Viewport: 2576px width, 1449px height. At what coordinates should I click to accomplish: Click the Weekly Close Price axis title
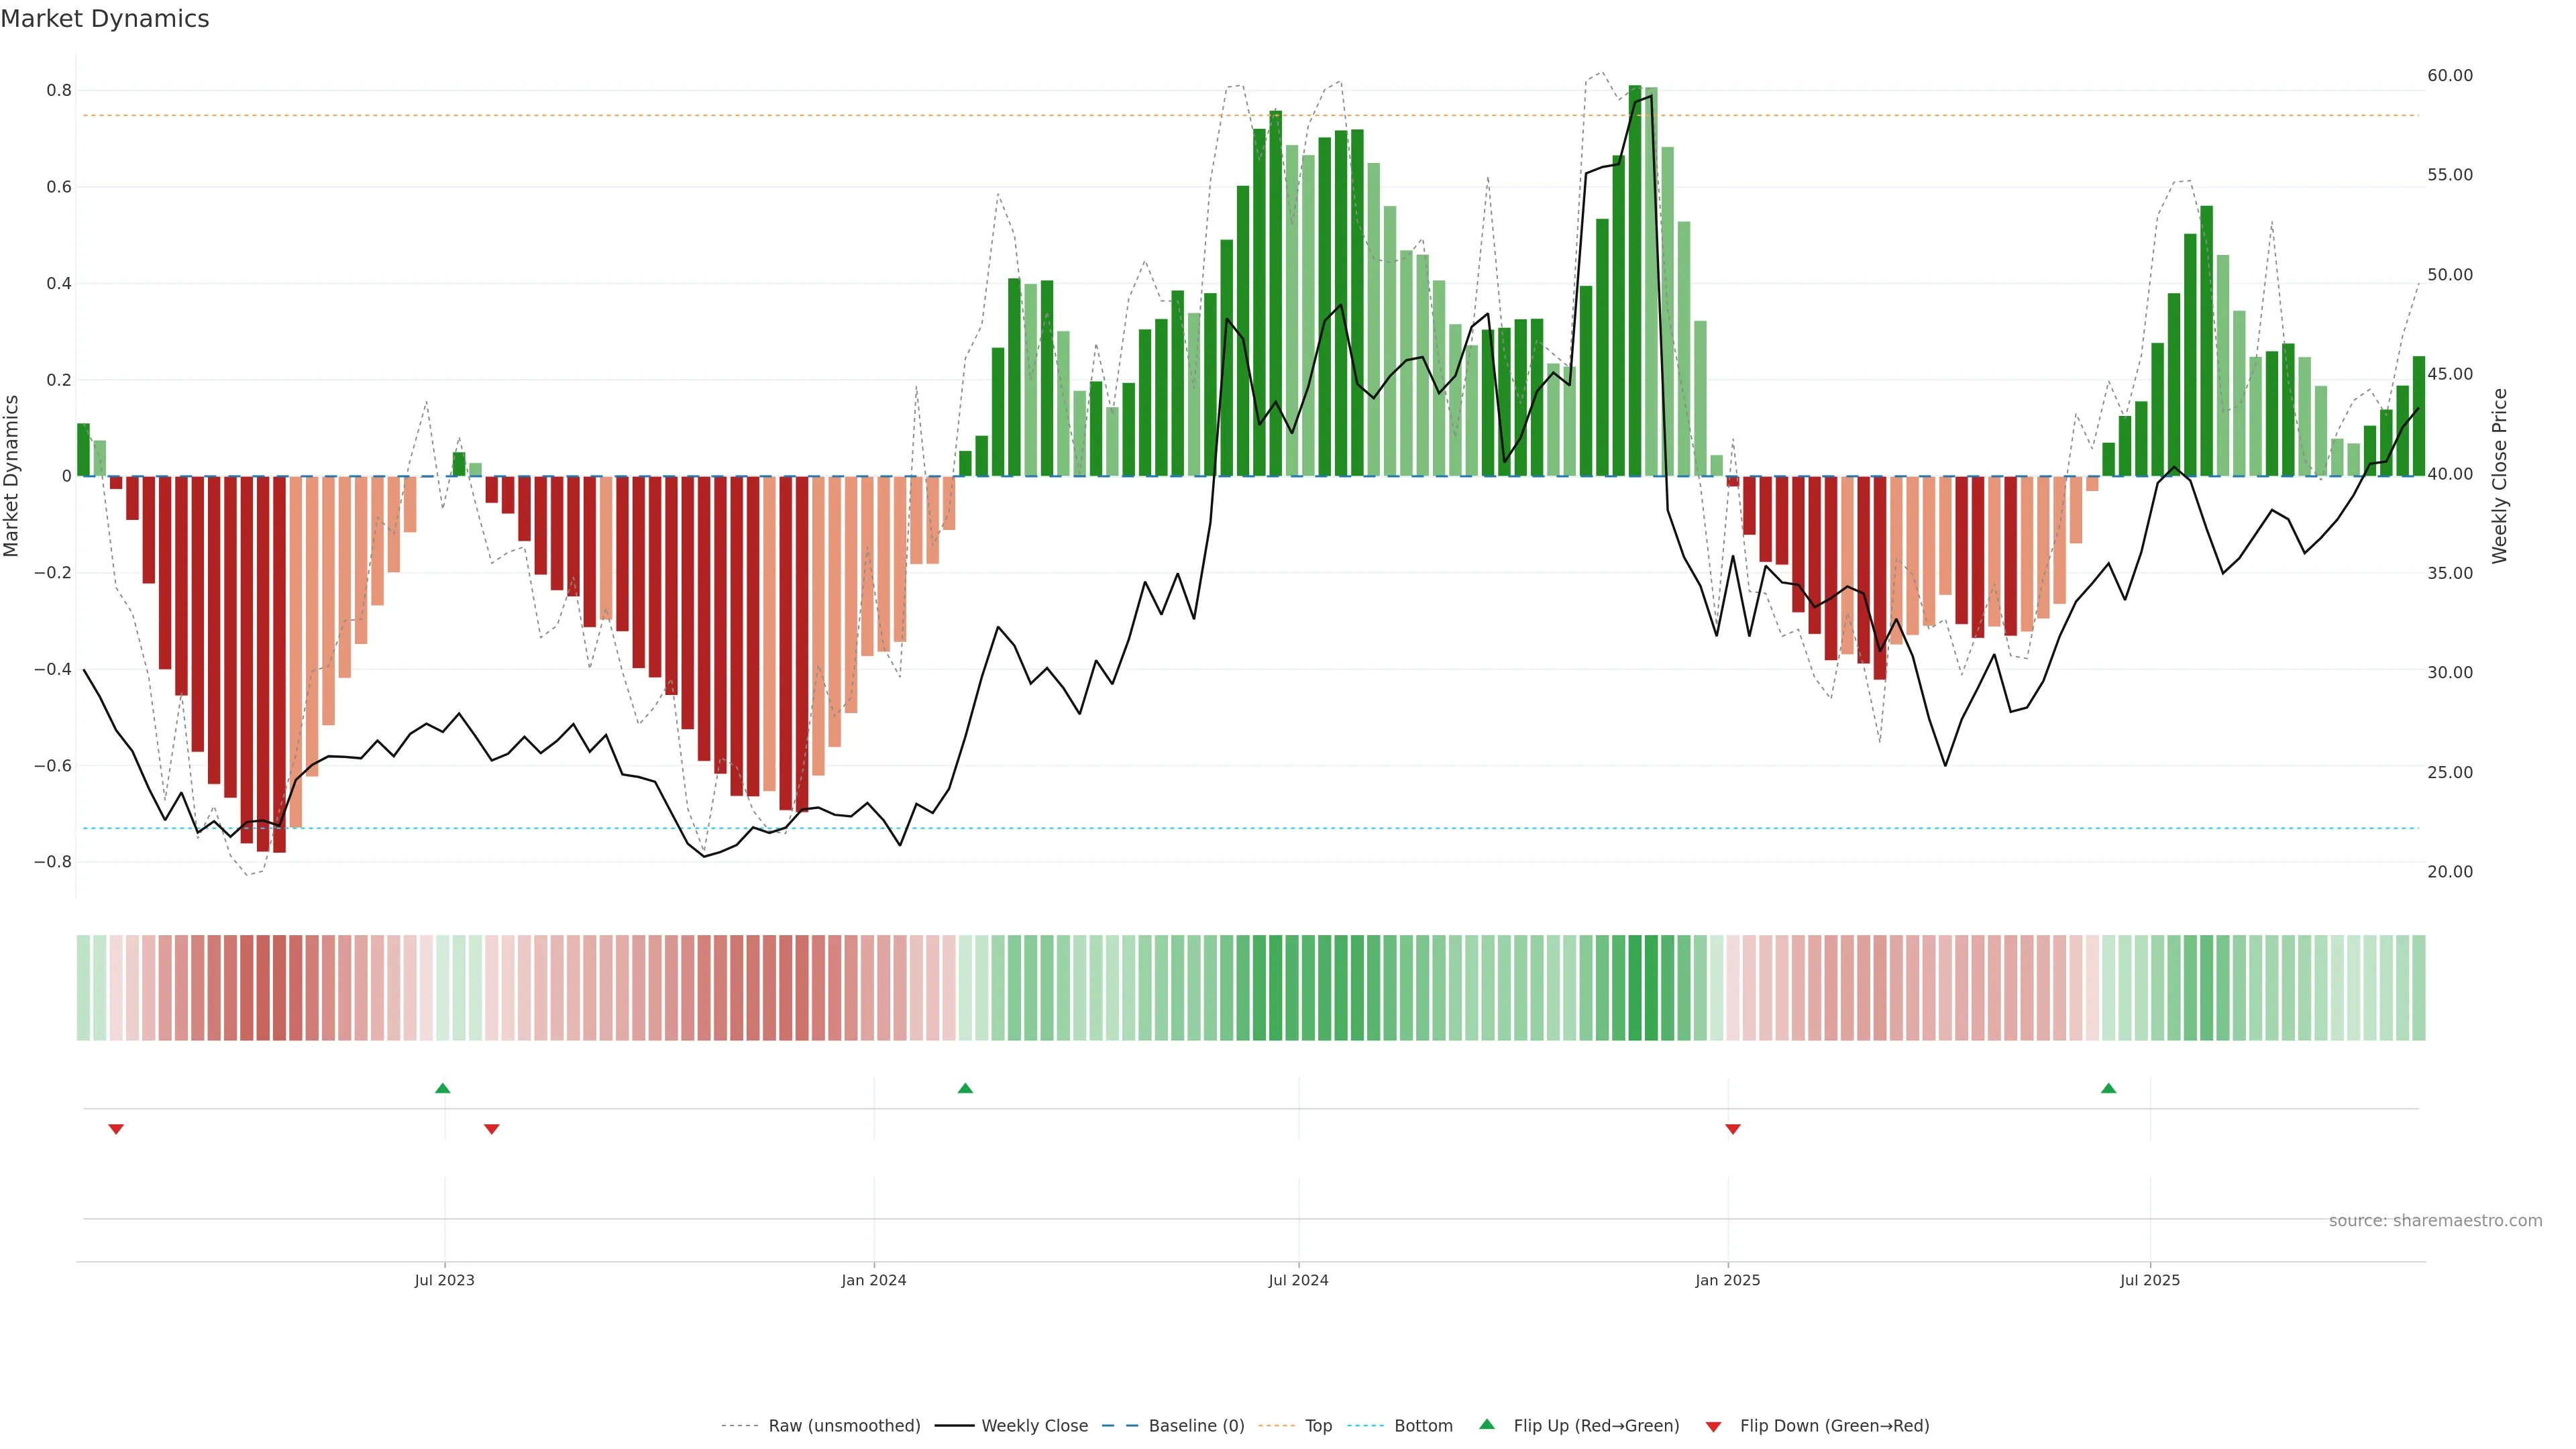pos(2499,476)
